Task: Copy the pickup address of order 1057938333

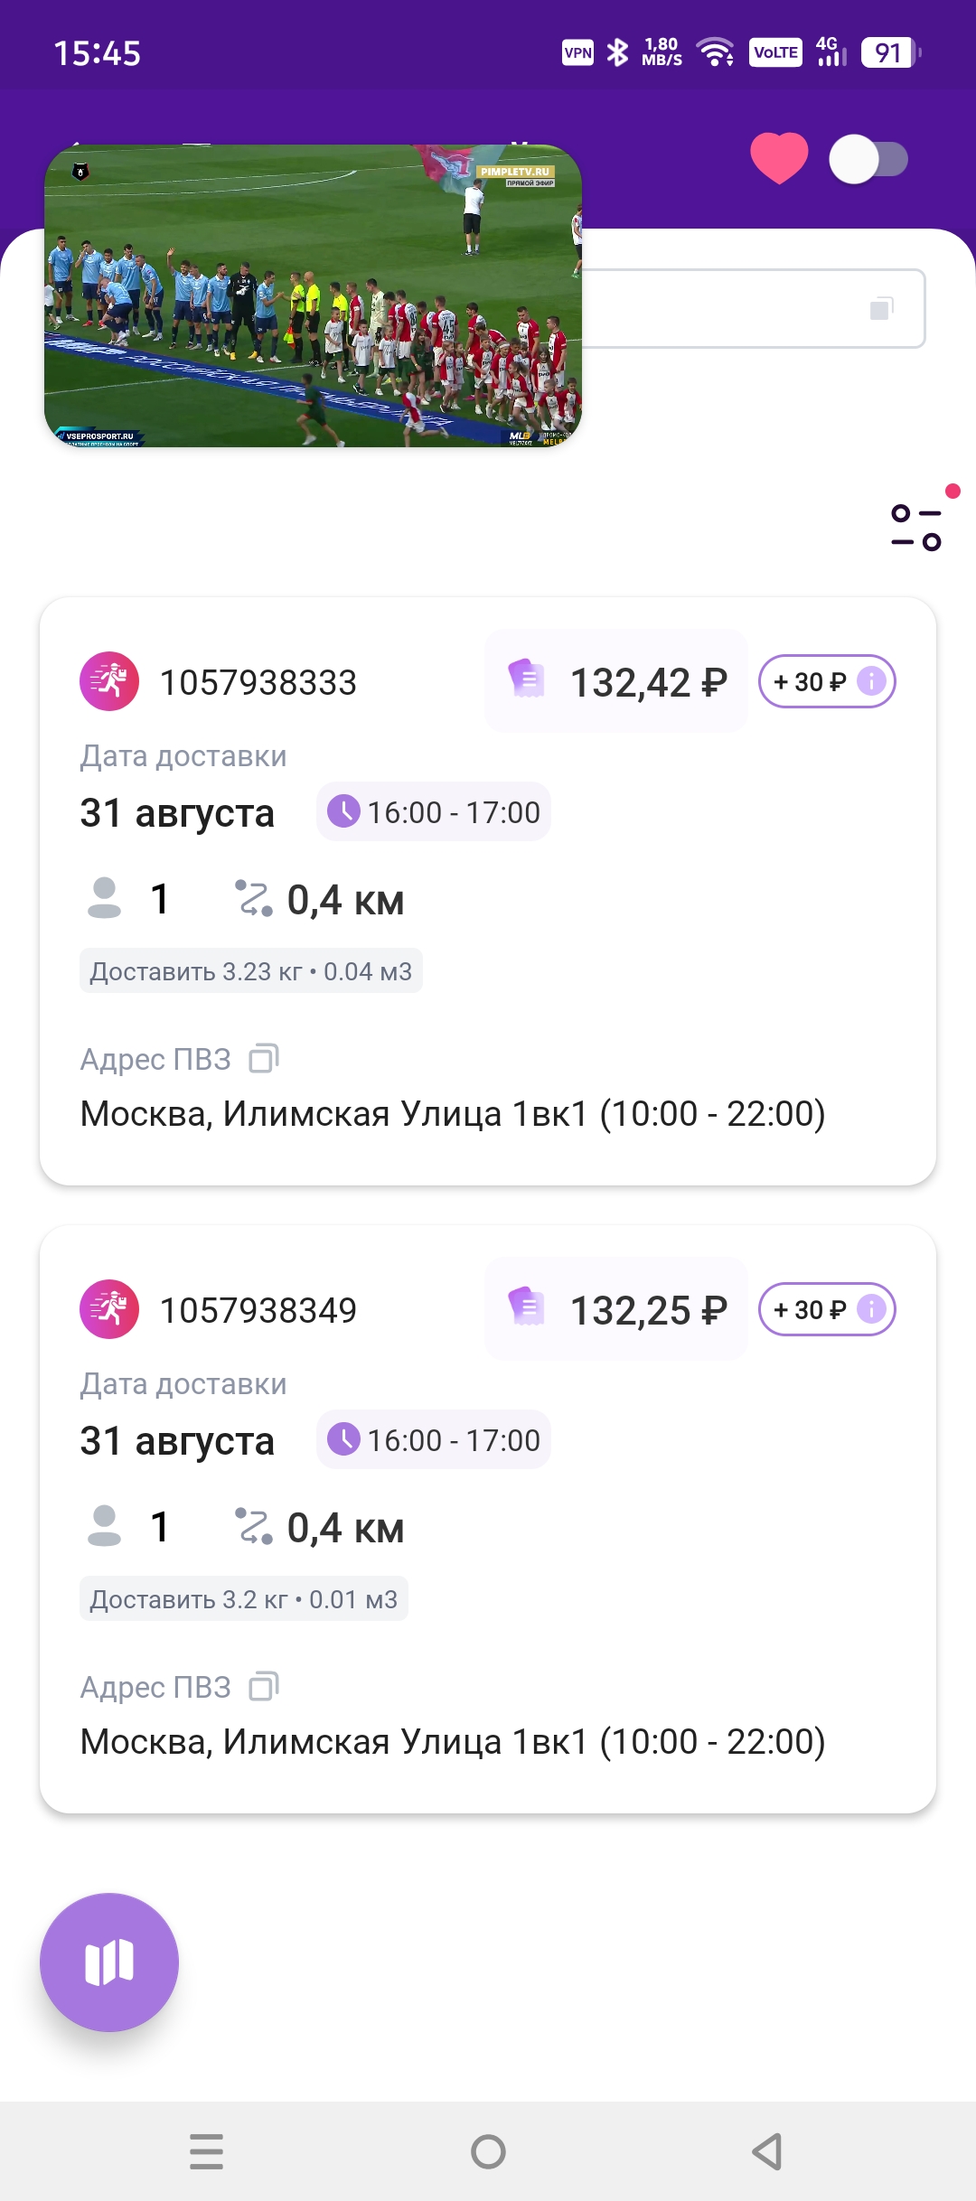Action: pos(264,1058)
